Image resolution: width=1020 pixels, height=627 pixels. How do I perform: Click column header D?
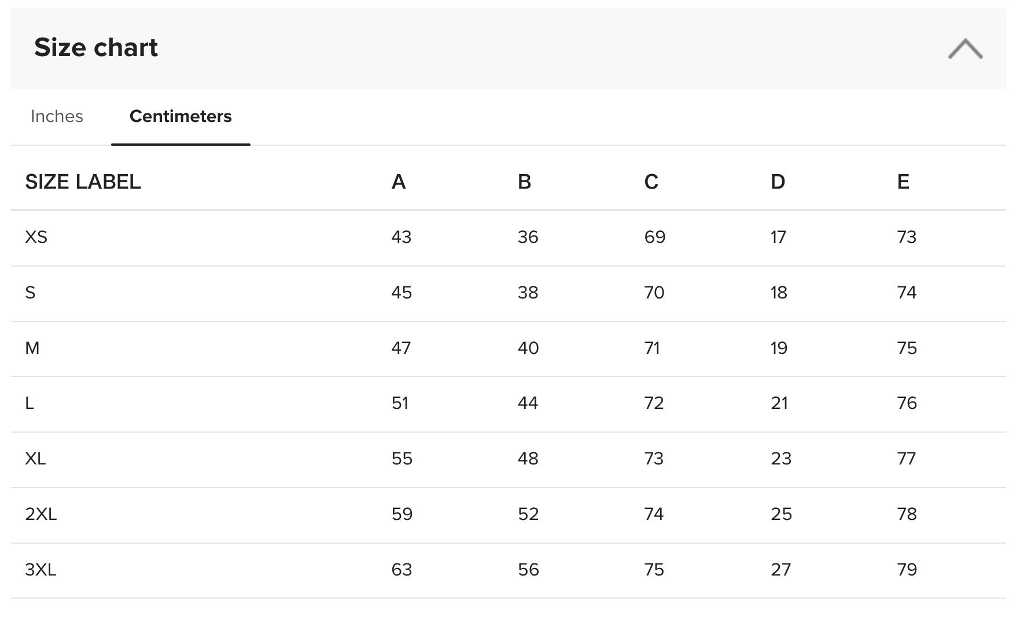point(778,182)
